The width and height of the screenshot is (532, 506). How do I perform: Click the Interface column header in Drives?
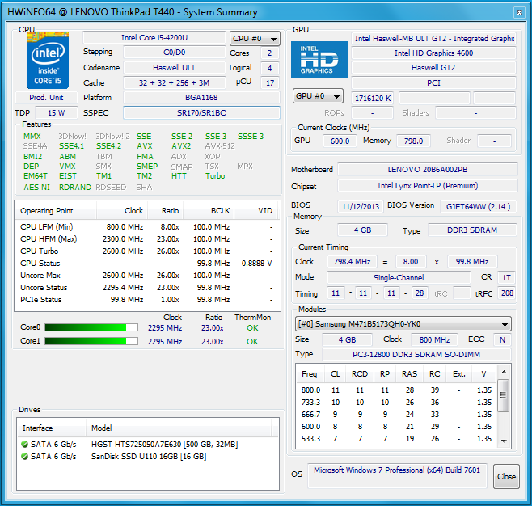click(x=52, y=428)
